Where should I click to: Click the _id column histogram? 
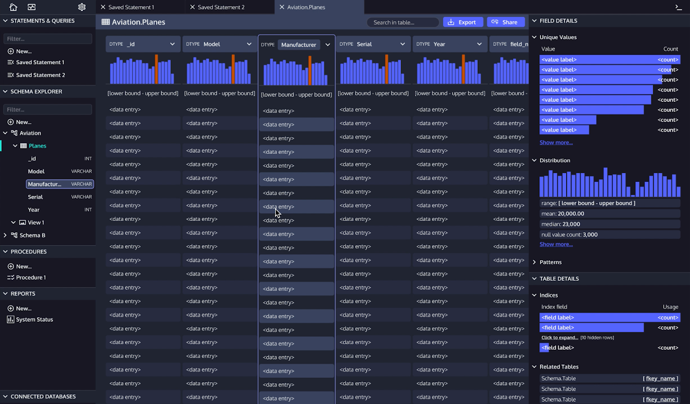(x=142, y=69)
